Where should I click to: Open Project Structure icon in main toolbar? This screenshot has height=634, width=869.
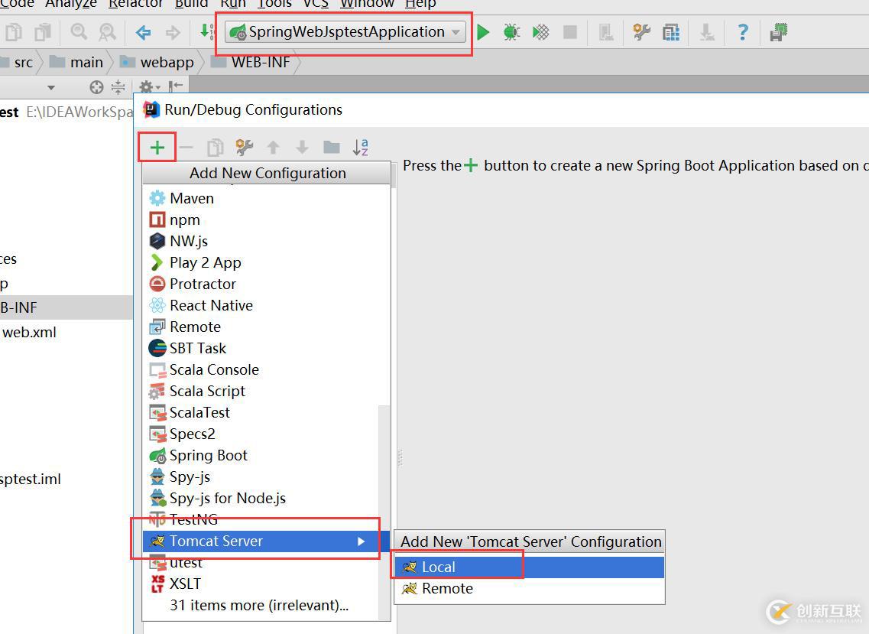pos(671,33)
